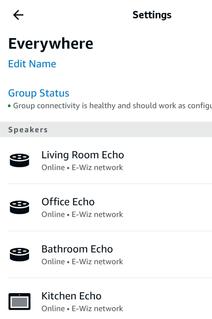Tap Bathroom Echo online network status
This screenshot has height=319, width=212.
[x=82, y=262]
